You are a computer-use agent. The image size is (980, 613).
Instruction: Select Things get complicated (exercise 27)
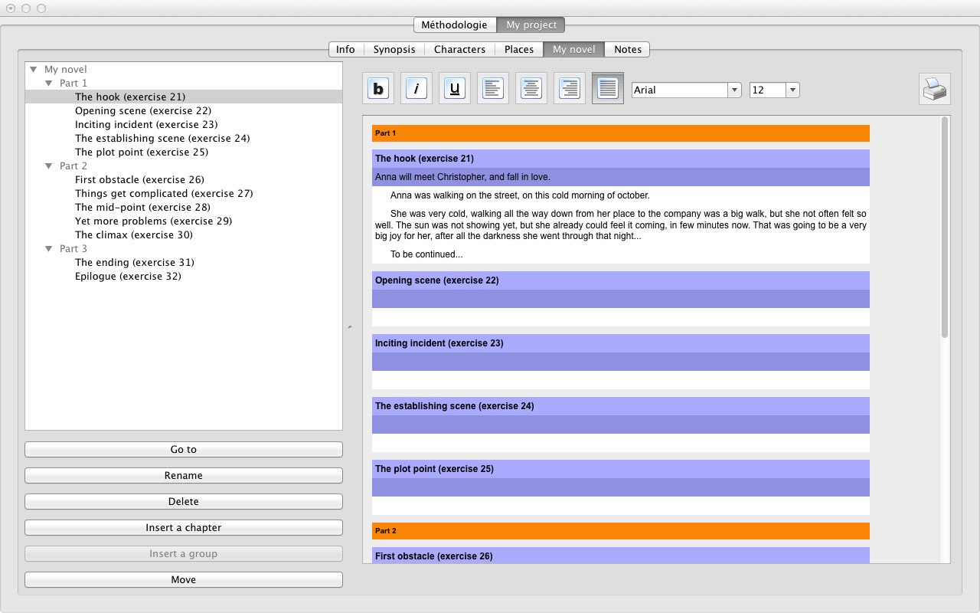pyautogui.click(x=164, y=193)
